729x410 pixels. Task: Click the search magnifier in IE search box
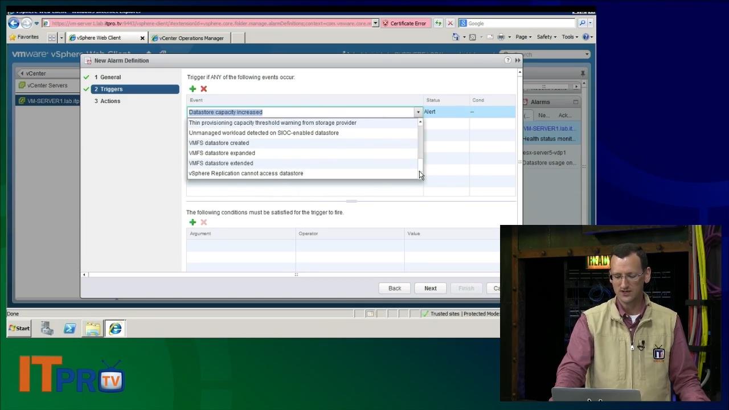click(582, 23)
